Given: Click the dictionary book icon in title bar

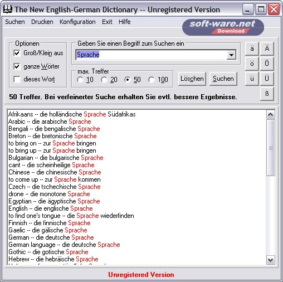Looking at the screenshot, I should [x=8, y=9].
